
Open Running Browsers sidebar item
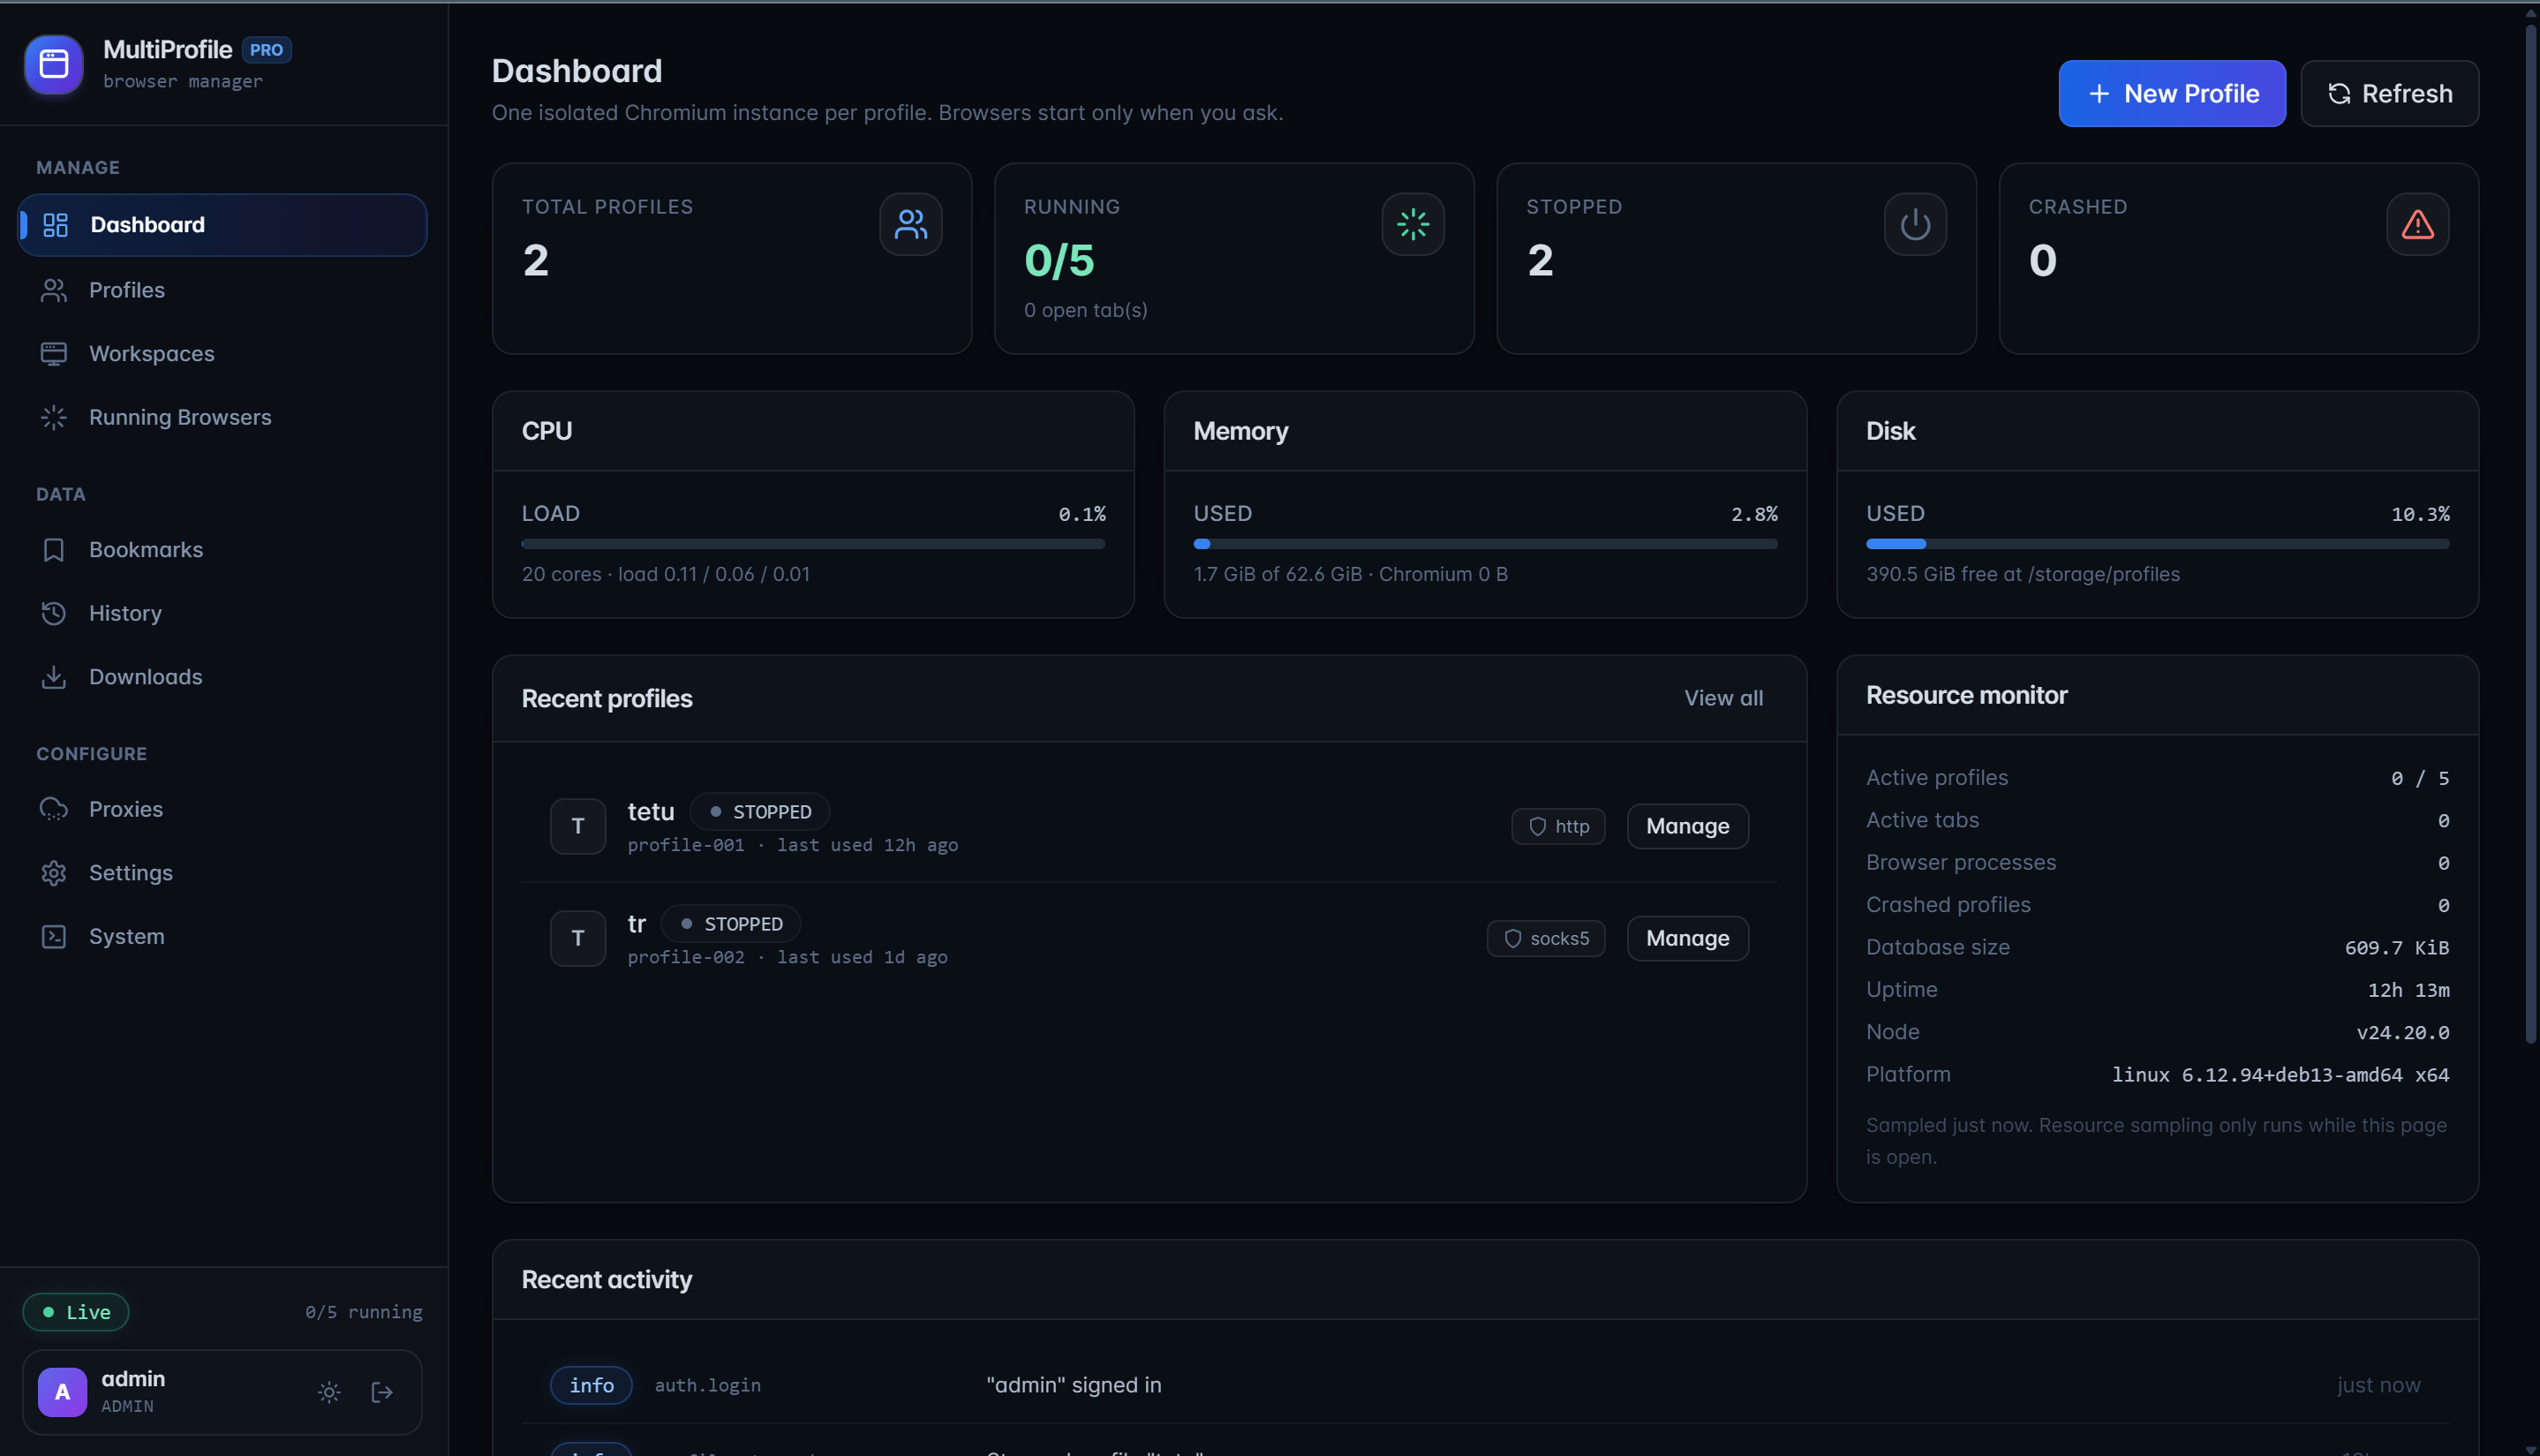(222, 417)
